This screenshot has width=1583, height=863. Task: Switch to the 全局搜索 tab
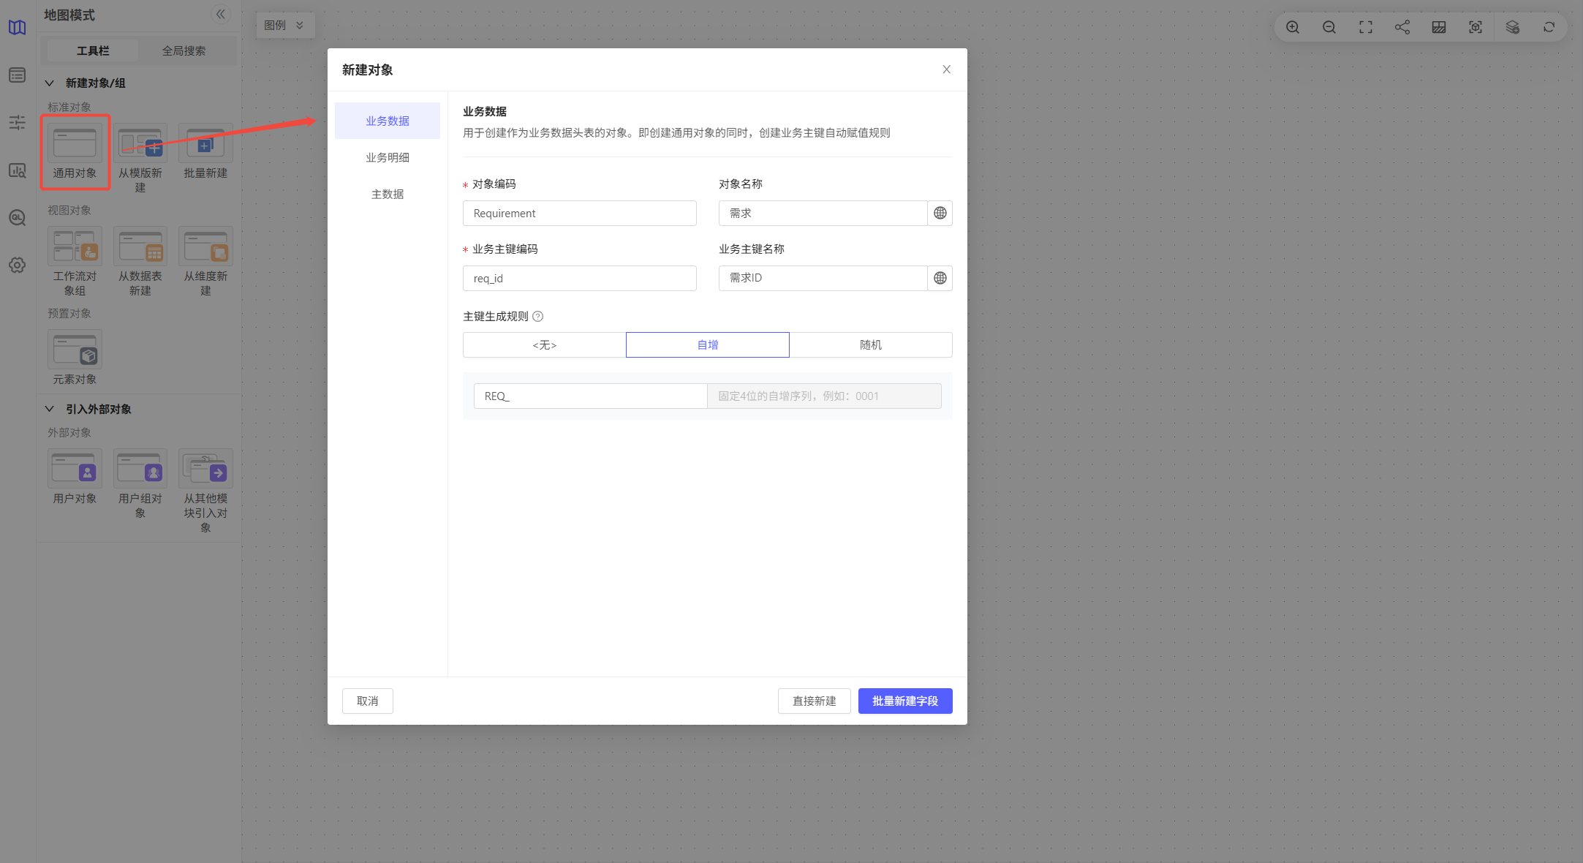[x=184, y=51]
